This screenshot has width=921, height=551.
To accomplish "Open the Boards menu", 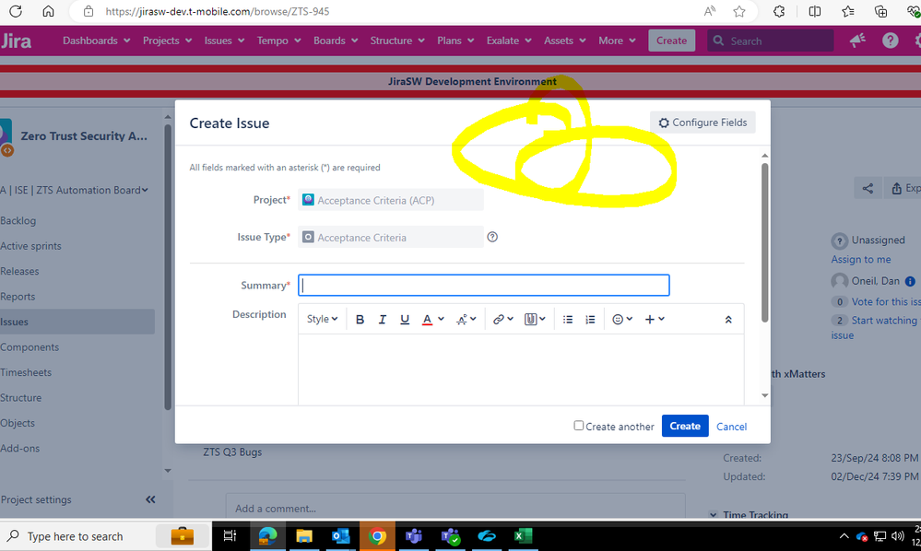I will tap(336, 41).
